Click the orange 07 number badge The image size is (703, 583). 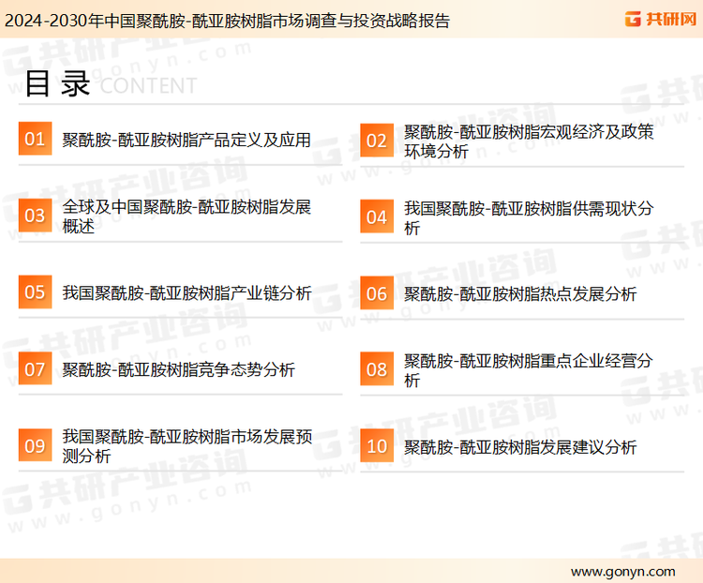(x=35, y=368)
